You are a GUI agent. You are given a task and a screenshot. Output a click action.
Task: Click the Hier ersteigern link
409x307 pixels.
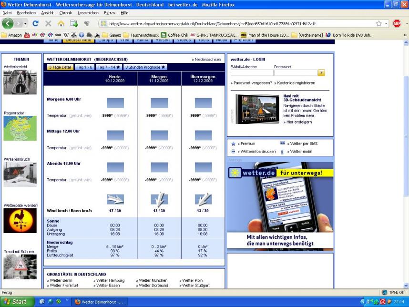pos(297,122)
